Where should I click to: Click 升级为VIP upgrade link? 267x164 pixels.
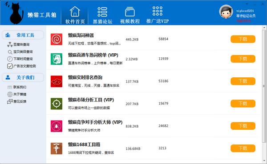(x=243, y=21)
